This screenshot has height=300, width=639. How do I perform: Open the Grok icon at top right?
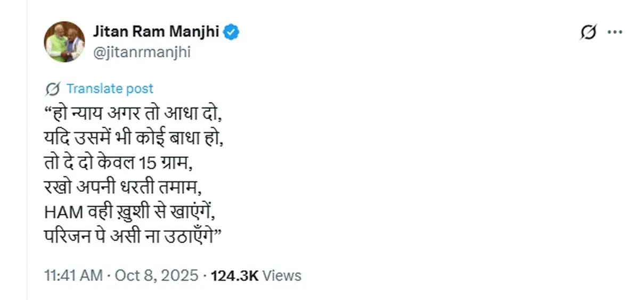click(x=588, y=33)
